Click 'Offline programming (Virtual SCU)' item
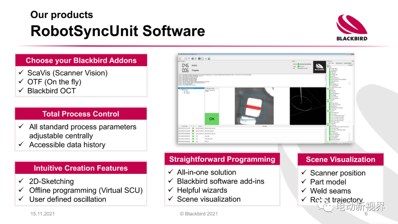This screenshot has height=224, width=398. pyautogui.click(x=86, y=190)
